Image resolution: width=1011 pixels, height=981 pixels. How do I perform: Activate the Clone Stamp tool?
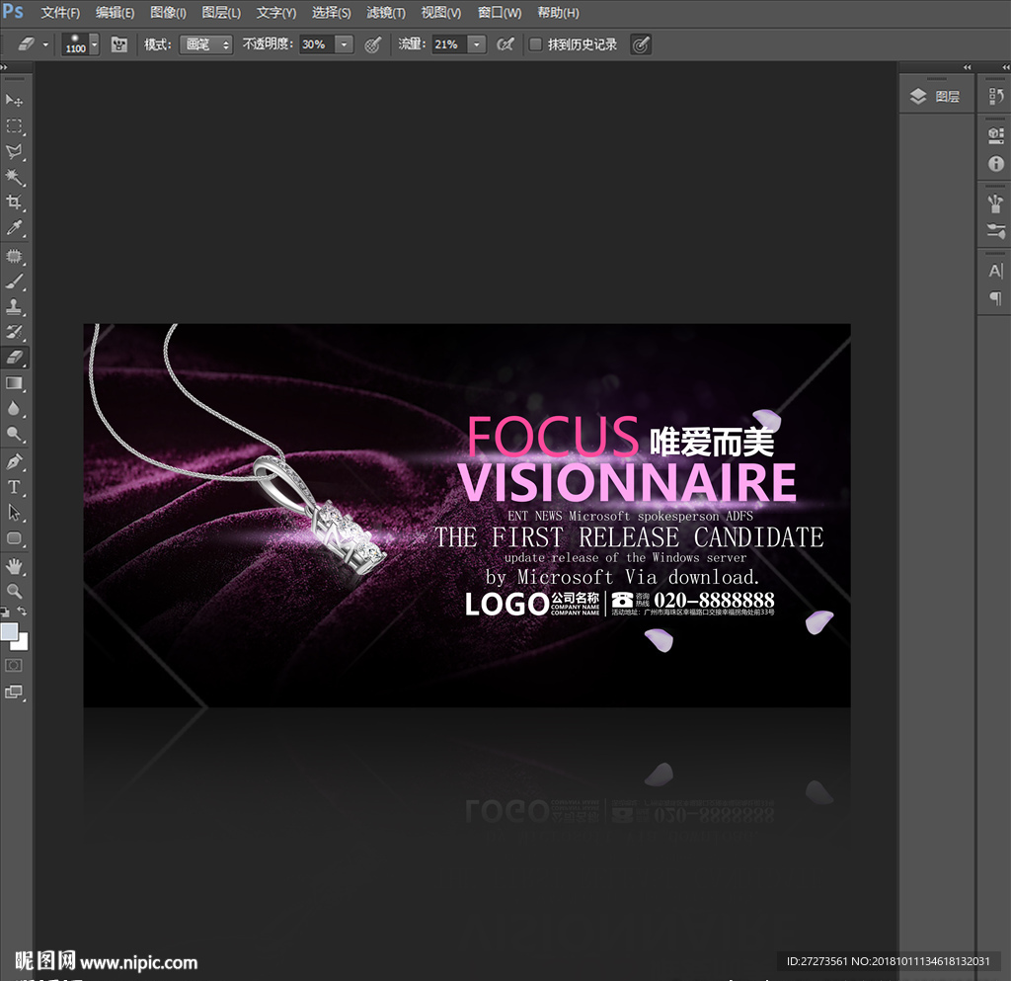15,306
